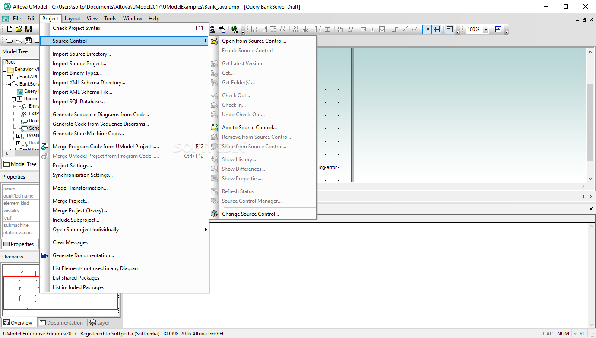
Task: Collapse the BankServer tree node
Action: 9,84
